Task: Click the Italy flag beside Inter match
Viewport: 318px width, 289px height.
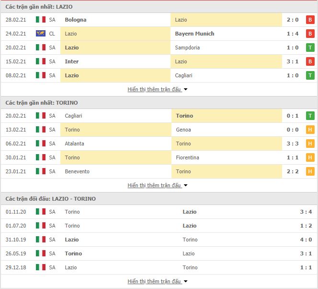Action: click(x=41, y=61)
